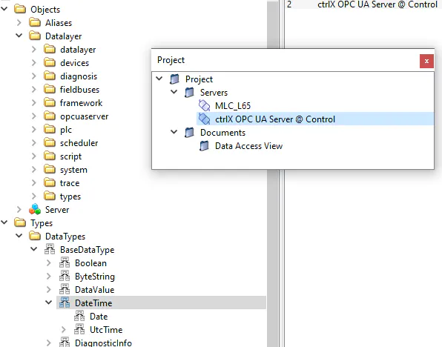Viewport: 442px width, 347px height.
Task: Select the DataValue type row
Action: point(94,289)
